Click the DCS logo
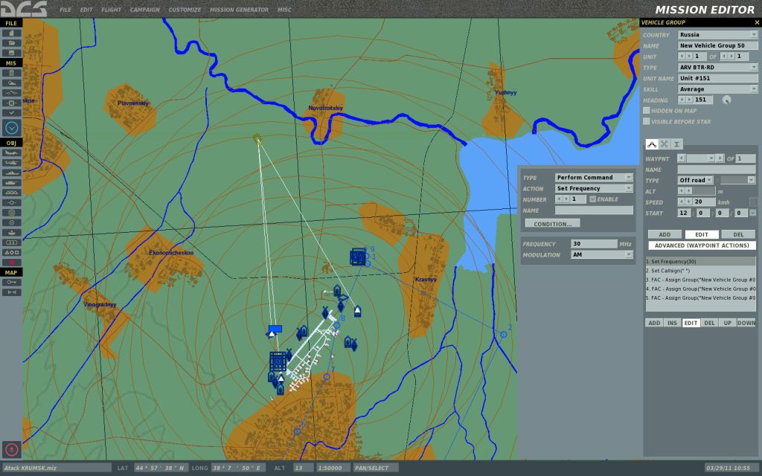The height and width of the screenshot is (476, 762). click(x=24, y=9)
